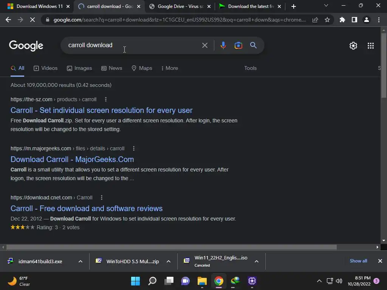Click the Google logo
Image resolution: width=387 pixels, height=290 pixels.
coord(26,46)
